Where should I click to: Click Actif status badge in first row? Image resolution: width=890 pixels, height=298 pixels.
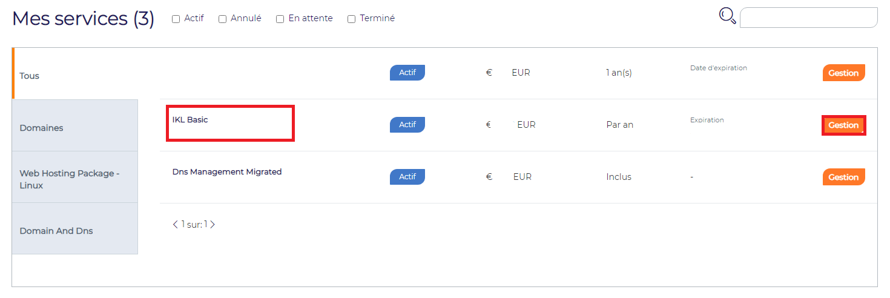coord(407,73)
